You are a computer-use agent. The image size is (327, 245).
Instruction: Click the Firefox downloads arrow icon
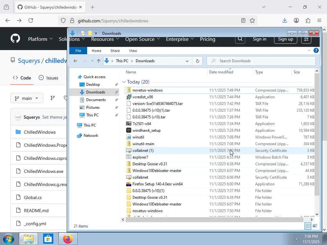pyautogui.click(x=285, y=20)
